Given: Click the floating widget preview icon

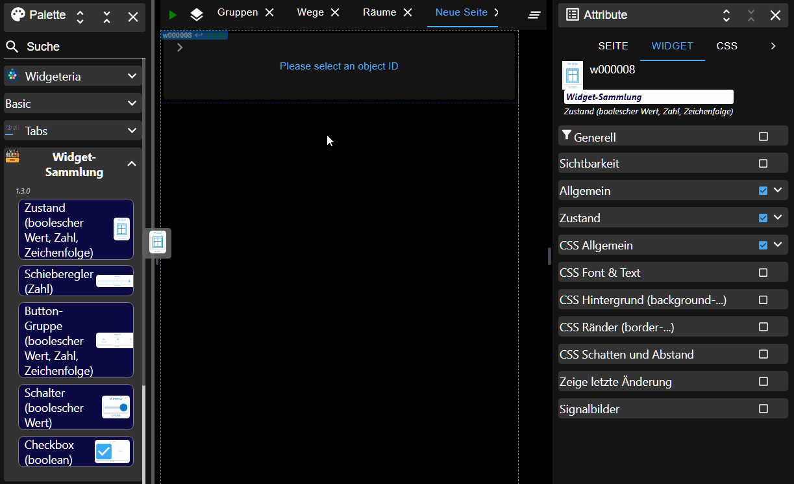Looking at the screenshot, I should point(158,242).
